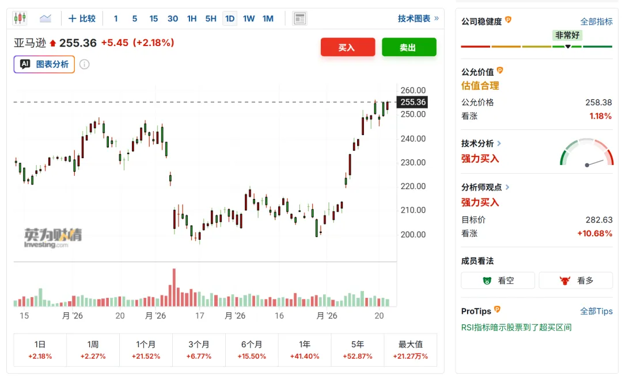Click the 技术分析 gauge meter
This screenshot has width=622, height=376.
(586, 152)
